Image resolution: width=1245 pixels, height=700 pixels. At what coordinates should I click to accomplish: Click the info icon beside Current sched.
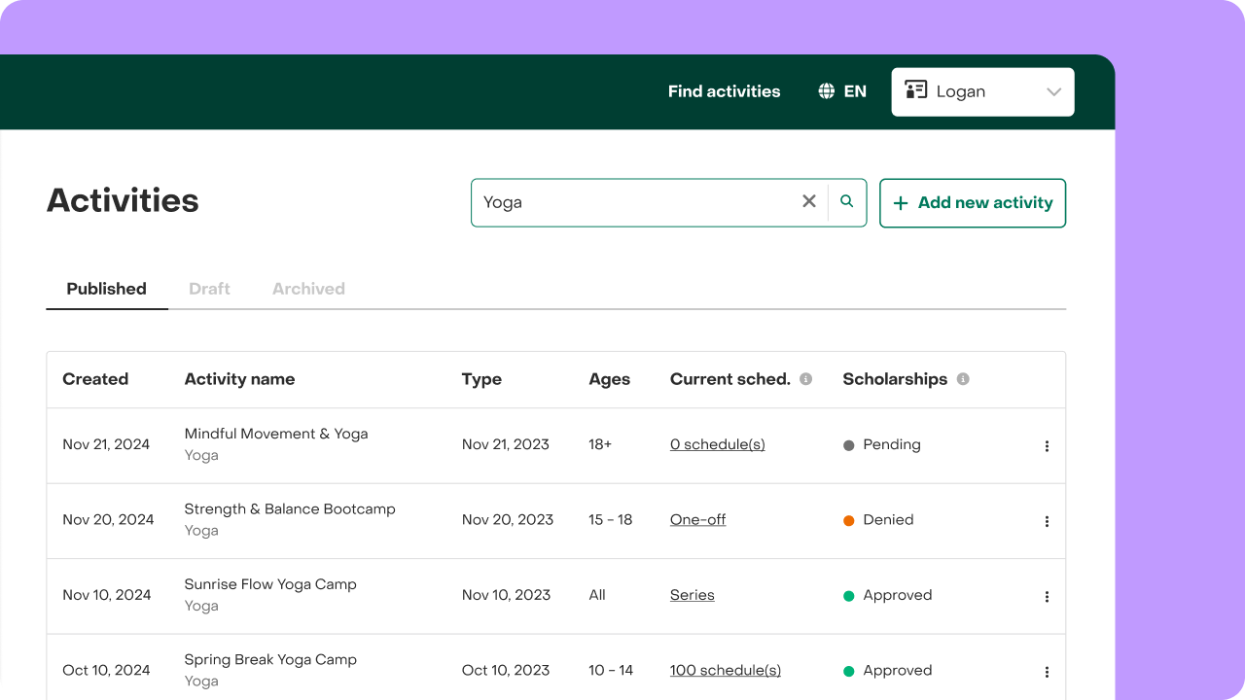coord(805,379)
